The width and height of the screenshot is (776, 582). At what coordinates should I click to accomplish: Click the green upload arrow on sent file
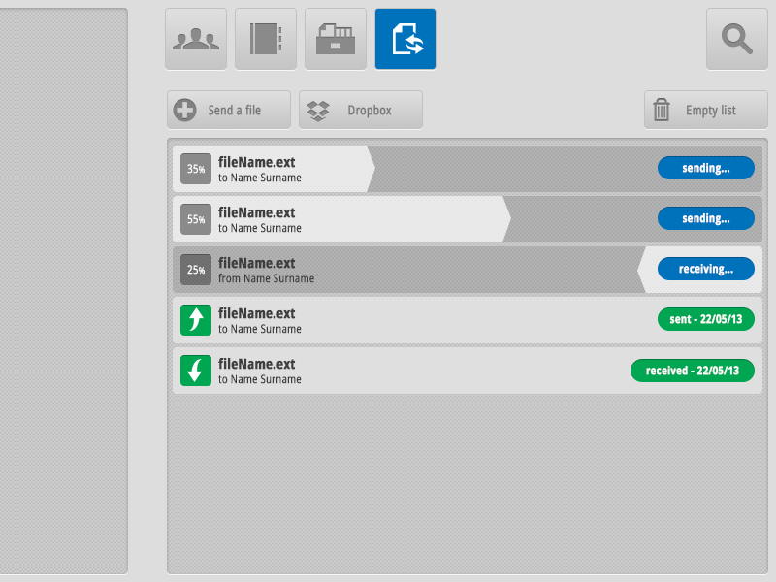coord(195,319)
